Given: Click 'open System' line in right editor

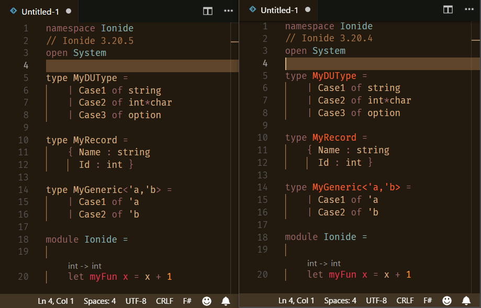Looking at the screenshot, I should [x=316, y=51].
